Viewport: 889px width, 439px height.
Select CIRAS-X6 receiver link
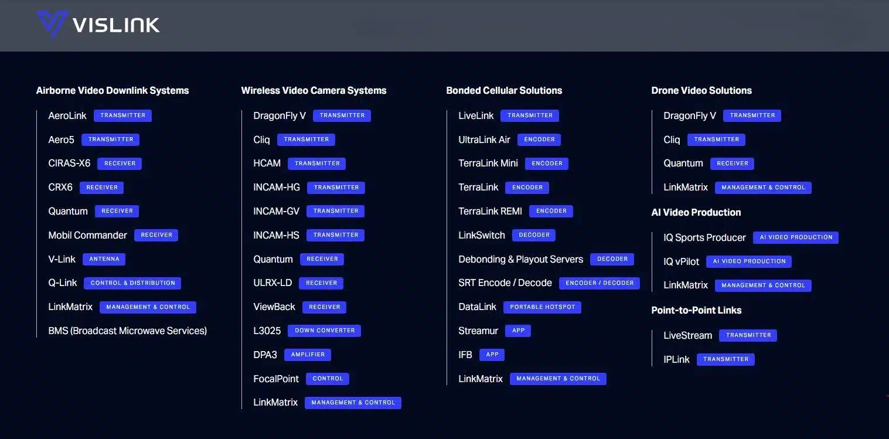69,164
